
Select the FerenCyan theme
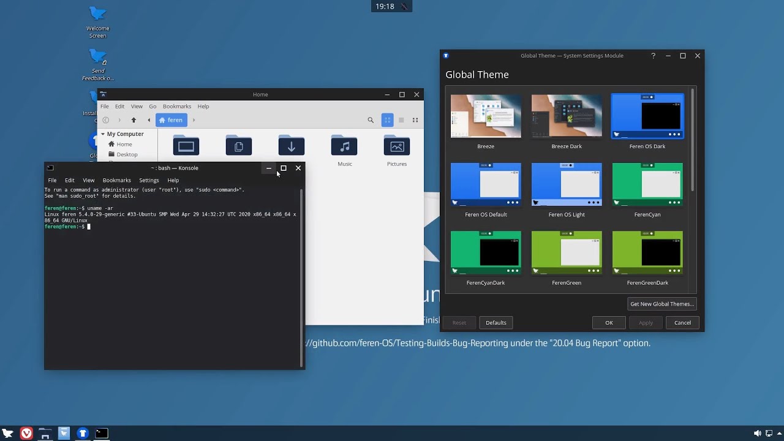pyautogui.click(x=647, y=190)
